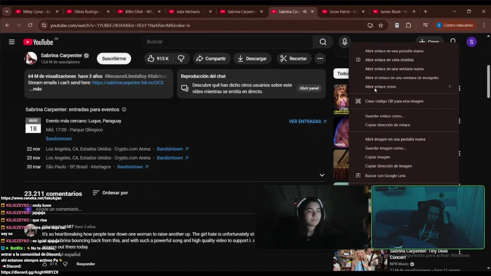Image resolution: width=491 pixels, height=276 pixels.
Task: Click the browser address bar URL
Action: (x=120, y=25)
